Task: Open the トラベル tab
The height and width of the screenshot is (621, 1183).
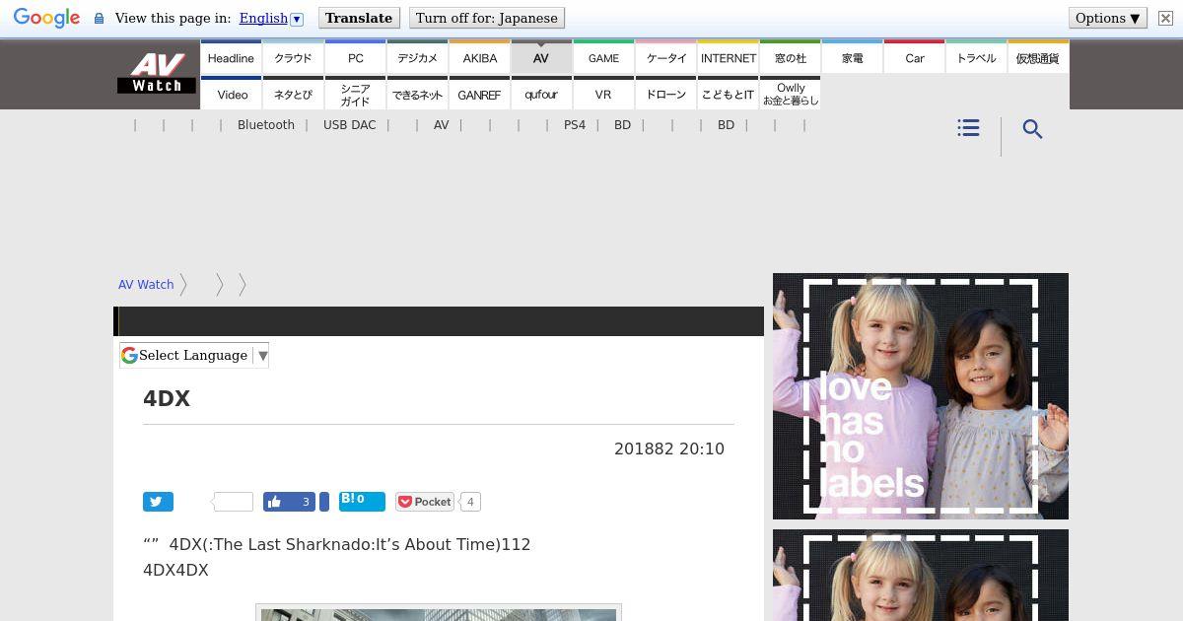Action: pos(976,57)
